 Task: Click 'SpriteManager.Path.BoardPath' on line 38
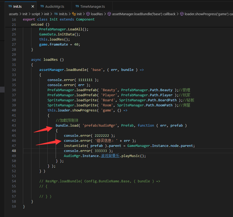(x=148, y=100)
